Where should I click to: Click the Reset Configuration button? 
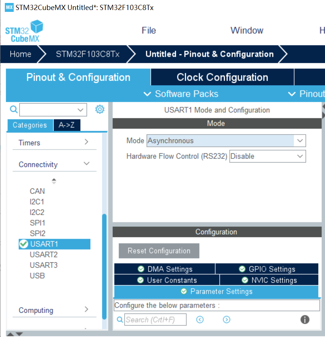[x=159, y=251]
